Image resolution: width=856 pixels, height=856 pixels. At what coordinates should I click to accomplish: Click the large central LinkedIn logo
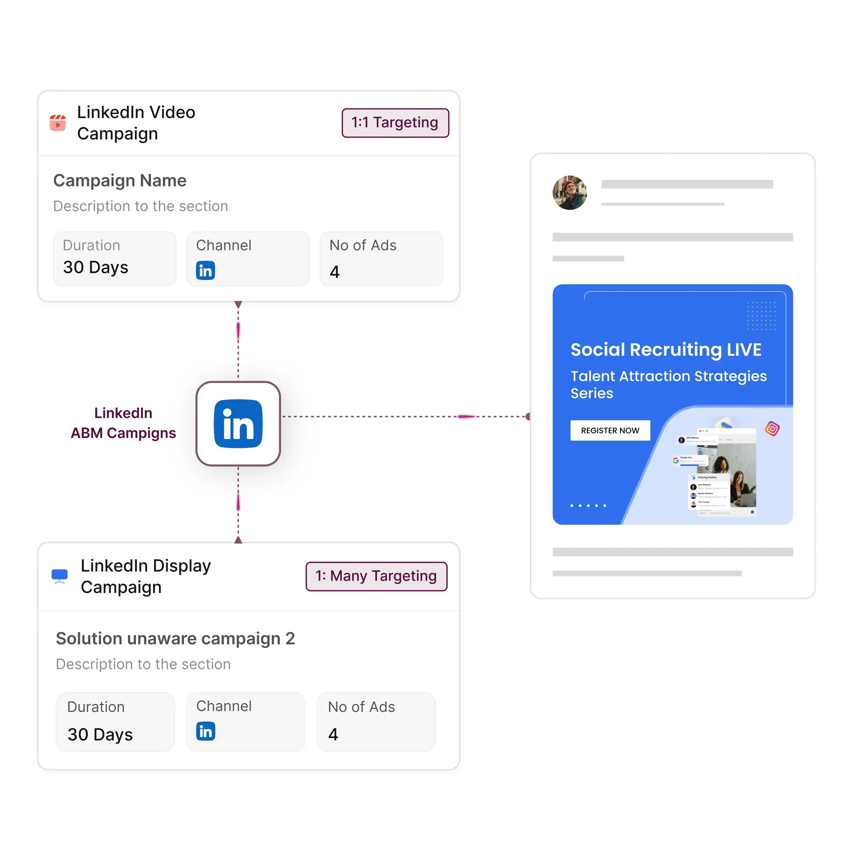tap(238, 424)
